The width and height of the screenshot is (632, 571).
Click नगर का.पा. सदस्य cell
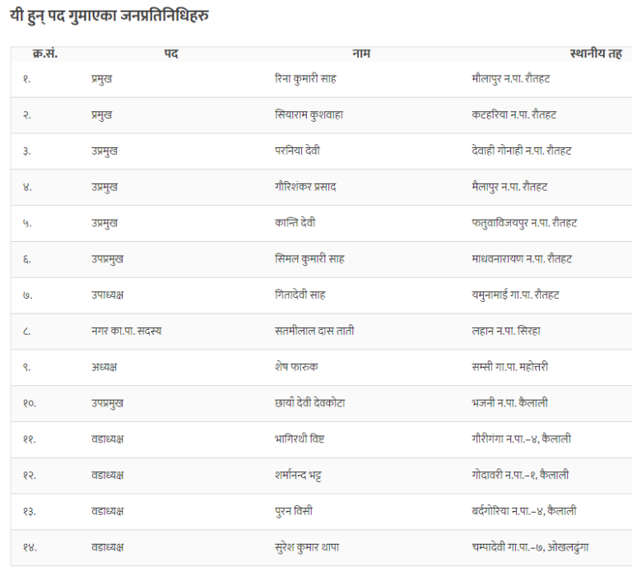(x=126, y=331)
